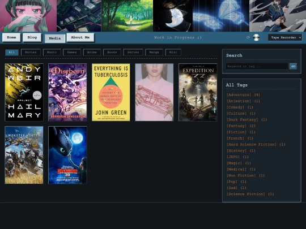The height and width of the screenshot is (229, 306).
Task: Select the [Comedy] tag
Action: pyautogui.click(x=235, y=107)
